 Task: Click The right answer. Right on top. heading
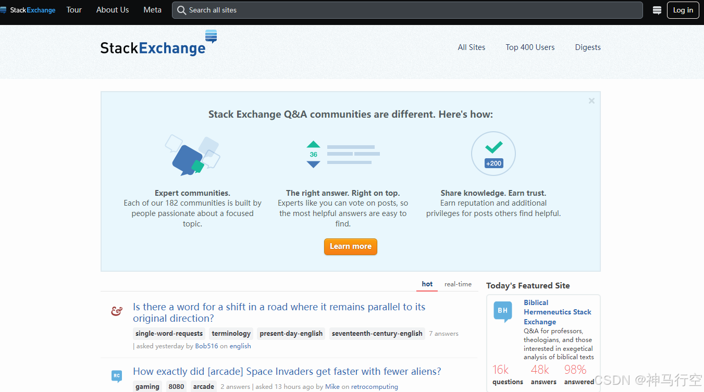coord(343,193)
